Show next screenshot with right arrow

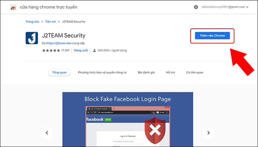[209, 133]
